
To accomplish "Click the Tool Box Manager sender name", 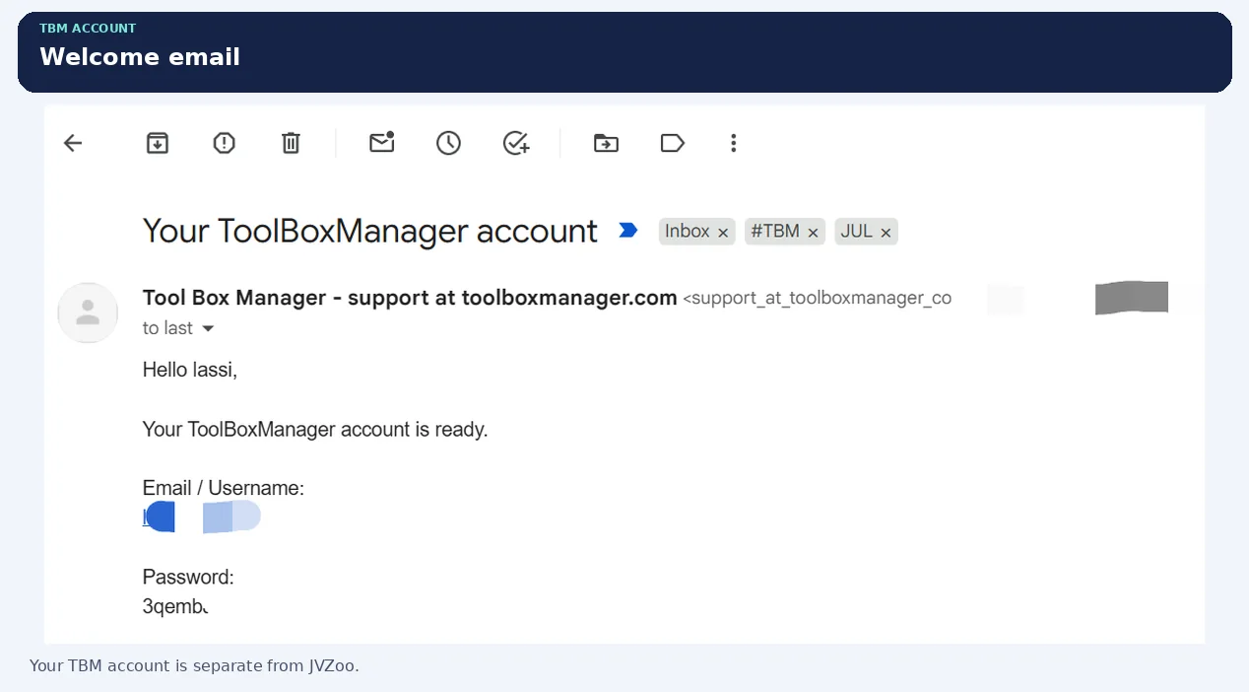I will coord(410,298).
